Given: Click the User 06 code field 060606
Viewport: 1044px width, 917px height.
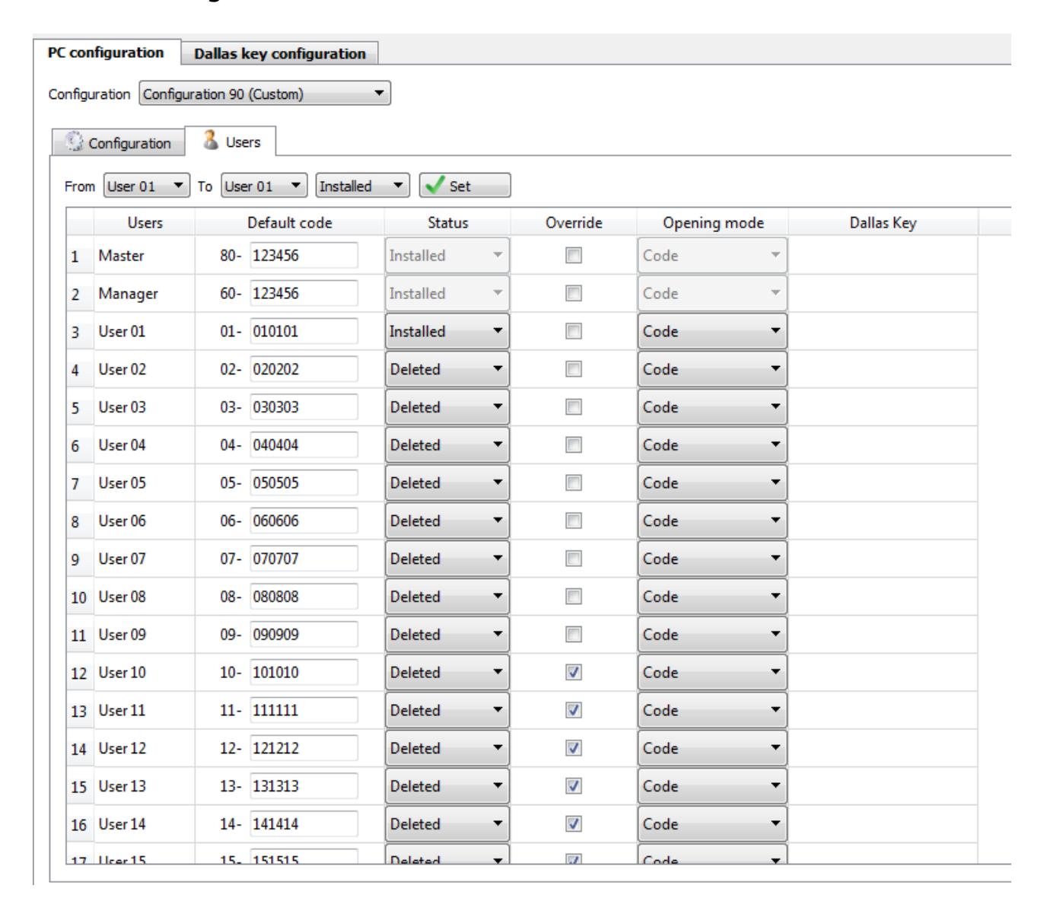Looking at the screenshot, I should tap(304, 521).
